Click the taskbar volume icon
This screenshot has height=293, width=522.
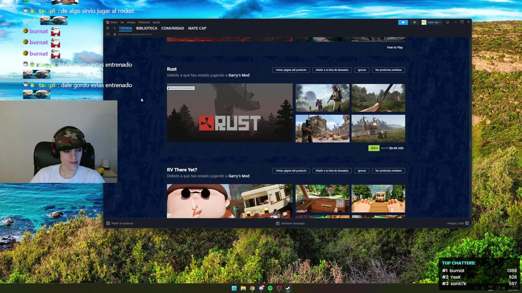[x=503, y=288]
